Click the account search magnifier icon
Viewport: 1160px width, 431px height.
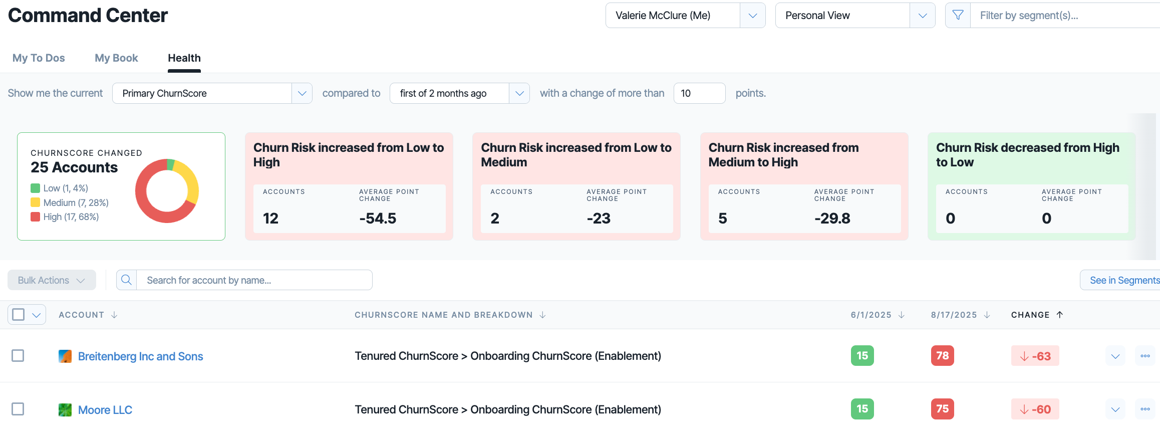(x=127, y=280)
